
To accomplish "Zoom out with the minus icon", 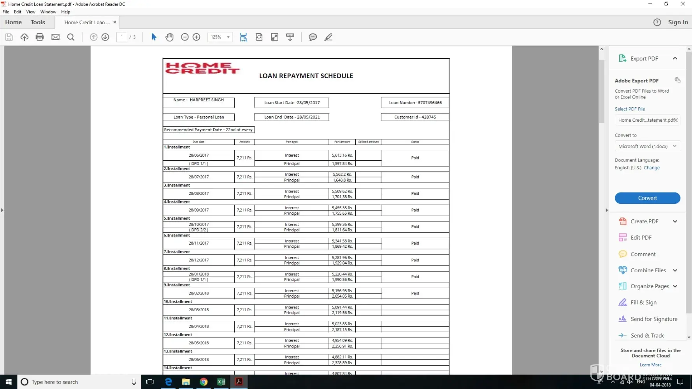I will click(x=185, y=37).
